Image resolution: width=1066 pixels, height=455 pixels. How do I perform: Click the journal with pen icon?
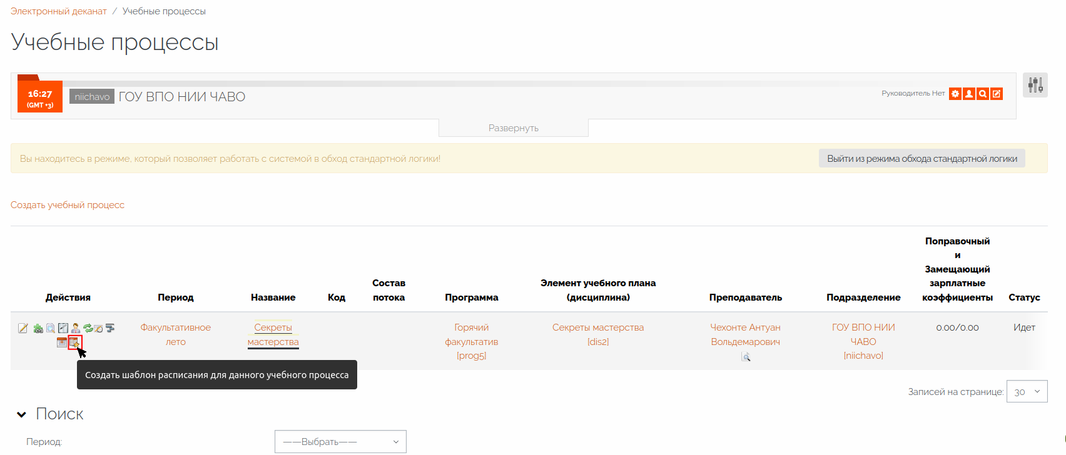(63, 328)
